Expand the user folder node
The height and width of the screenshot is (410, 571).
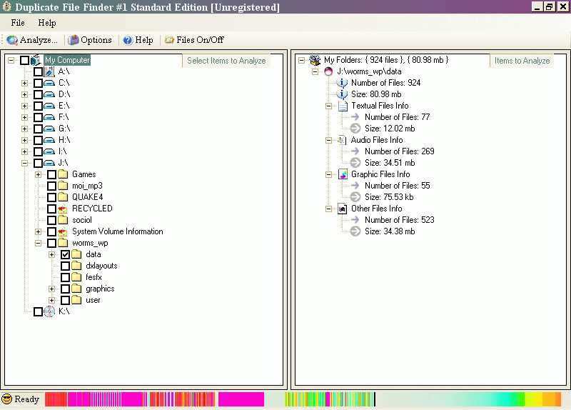[51, 300]
